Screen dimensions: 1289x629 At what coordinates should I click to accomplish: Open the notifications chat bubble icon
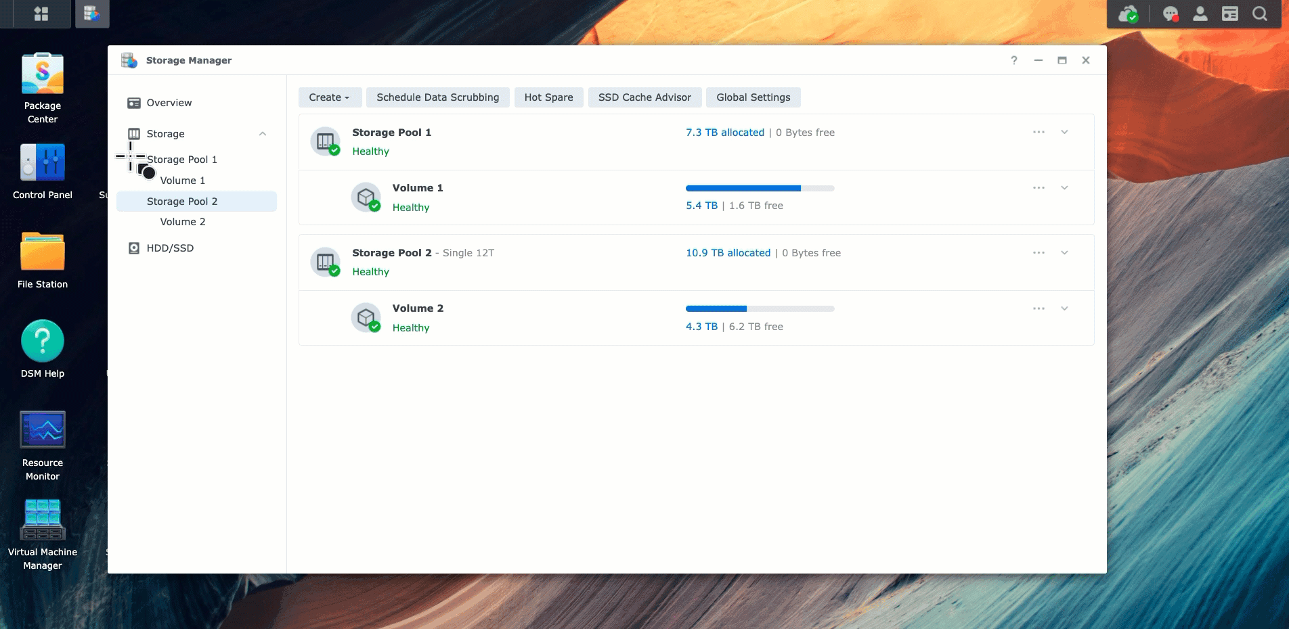(1171, 14)
